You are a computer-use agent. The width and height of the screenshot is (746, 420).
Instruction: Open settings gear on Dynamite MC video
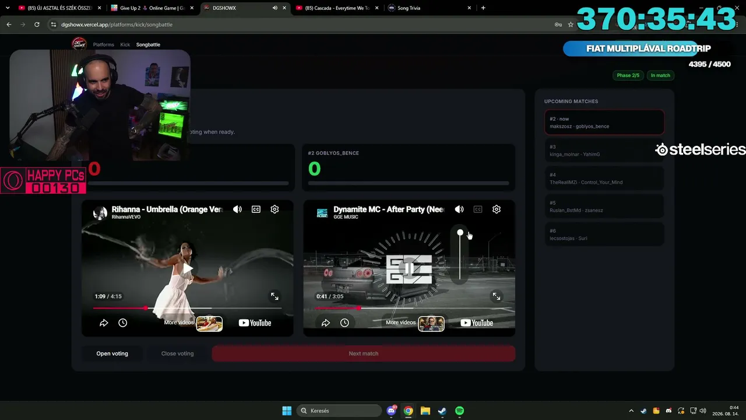[497, 209]
